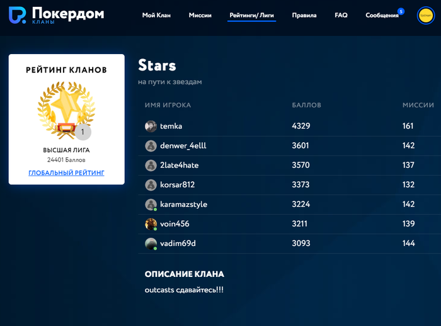This screenshot has width=441, height=326.
Task: Click the player name vadim69d
Action: [x=178, y=244]
